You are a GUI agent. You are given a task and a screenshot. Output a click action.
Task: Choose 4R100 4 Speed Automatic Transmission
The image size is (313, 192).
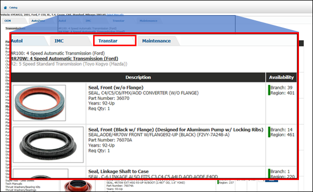[x=58, y=54]
